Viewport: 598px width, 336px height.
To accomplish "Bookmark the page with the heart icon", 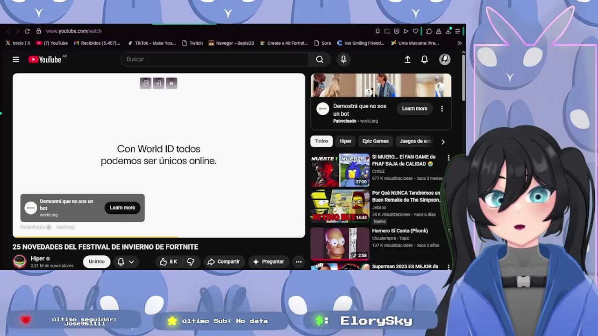I will [x=415, y=31].
